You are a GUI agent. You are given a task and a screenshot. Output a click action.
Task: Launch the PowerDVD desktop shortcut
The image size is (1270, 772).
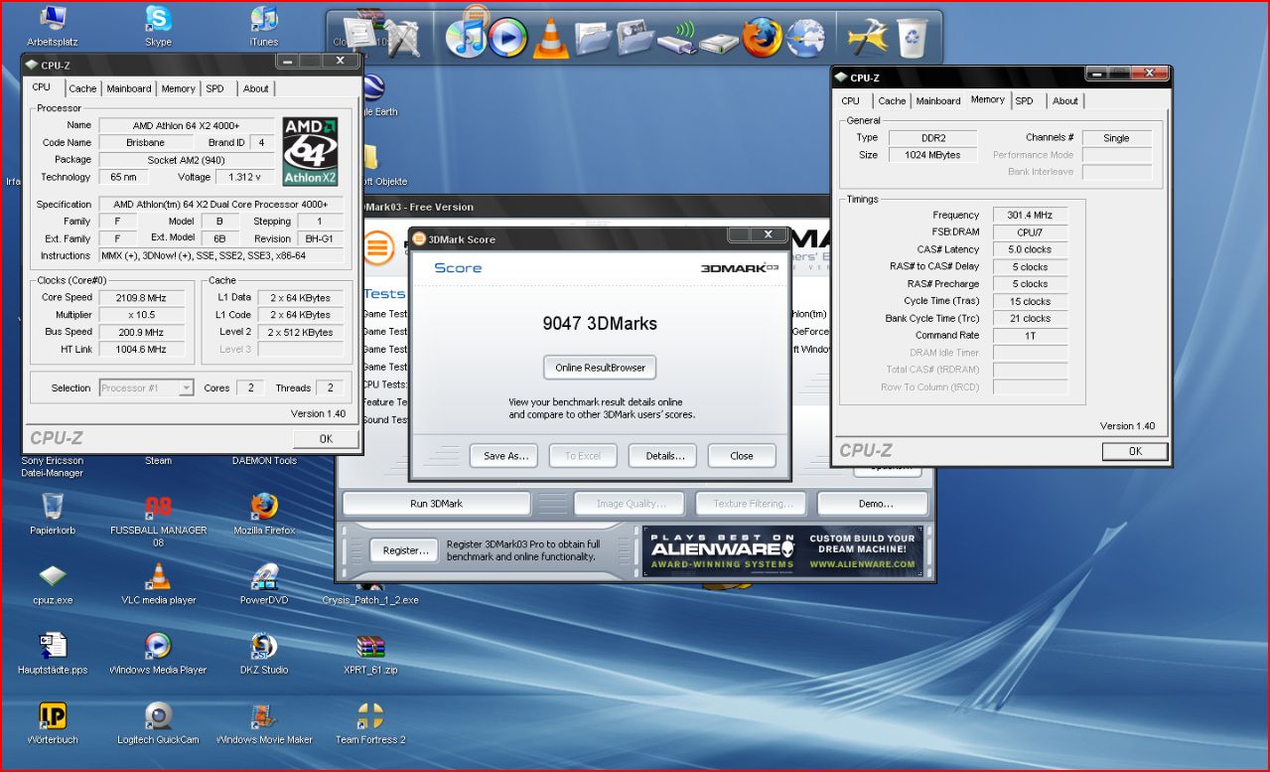tap(264, 583)
